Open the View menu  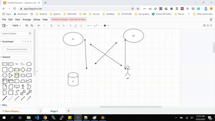point(17,19)
